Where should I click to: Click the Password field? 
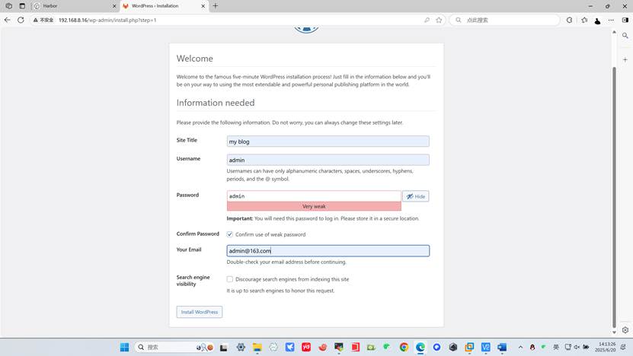point(314,196)
